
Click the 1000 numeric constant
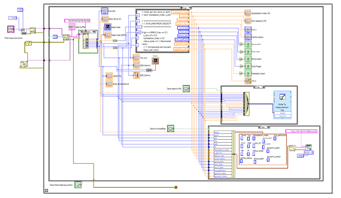point(20,10)
